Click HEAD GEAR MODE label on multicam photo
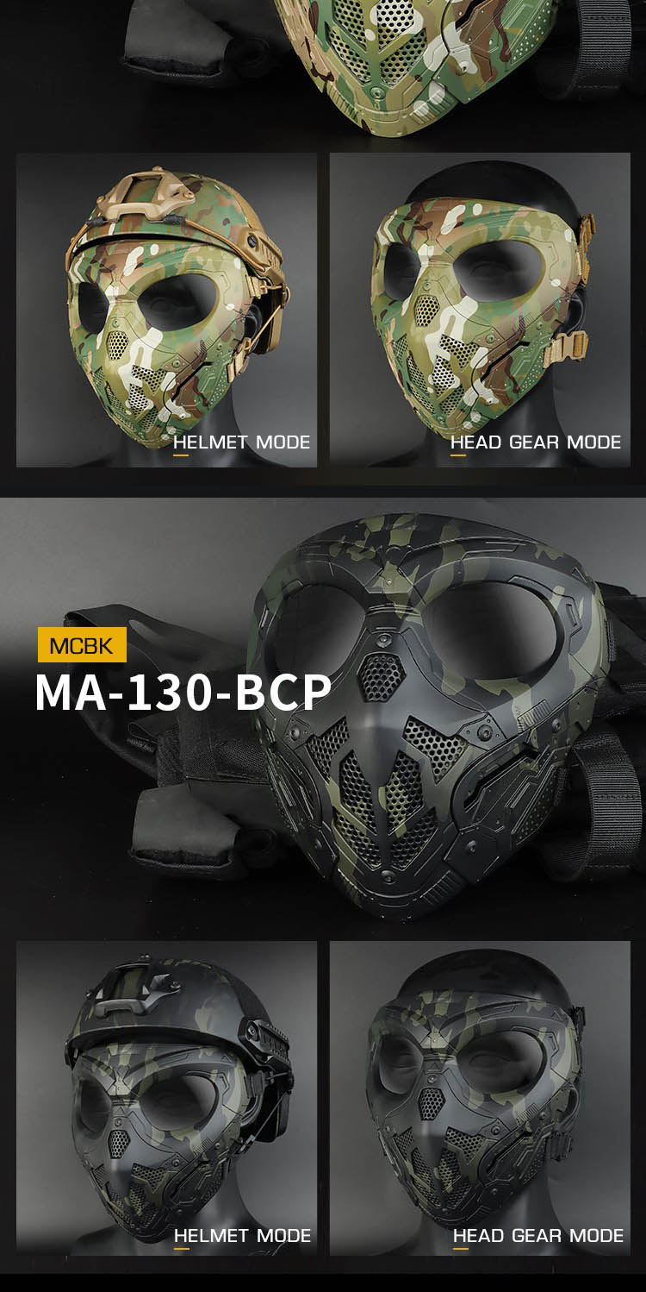646x1292 pixels. [536, 442]
